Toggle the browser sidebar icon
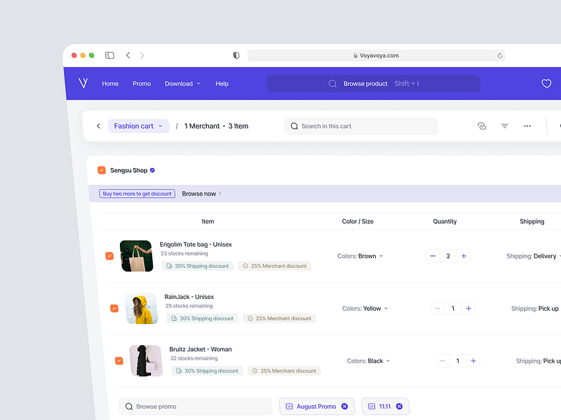The image size is (561, 420). (109, 55)
